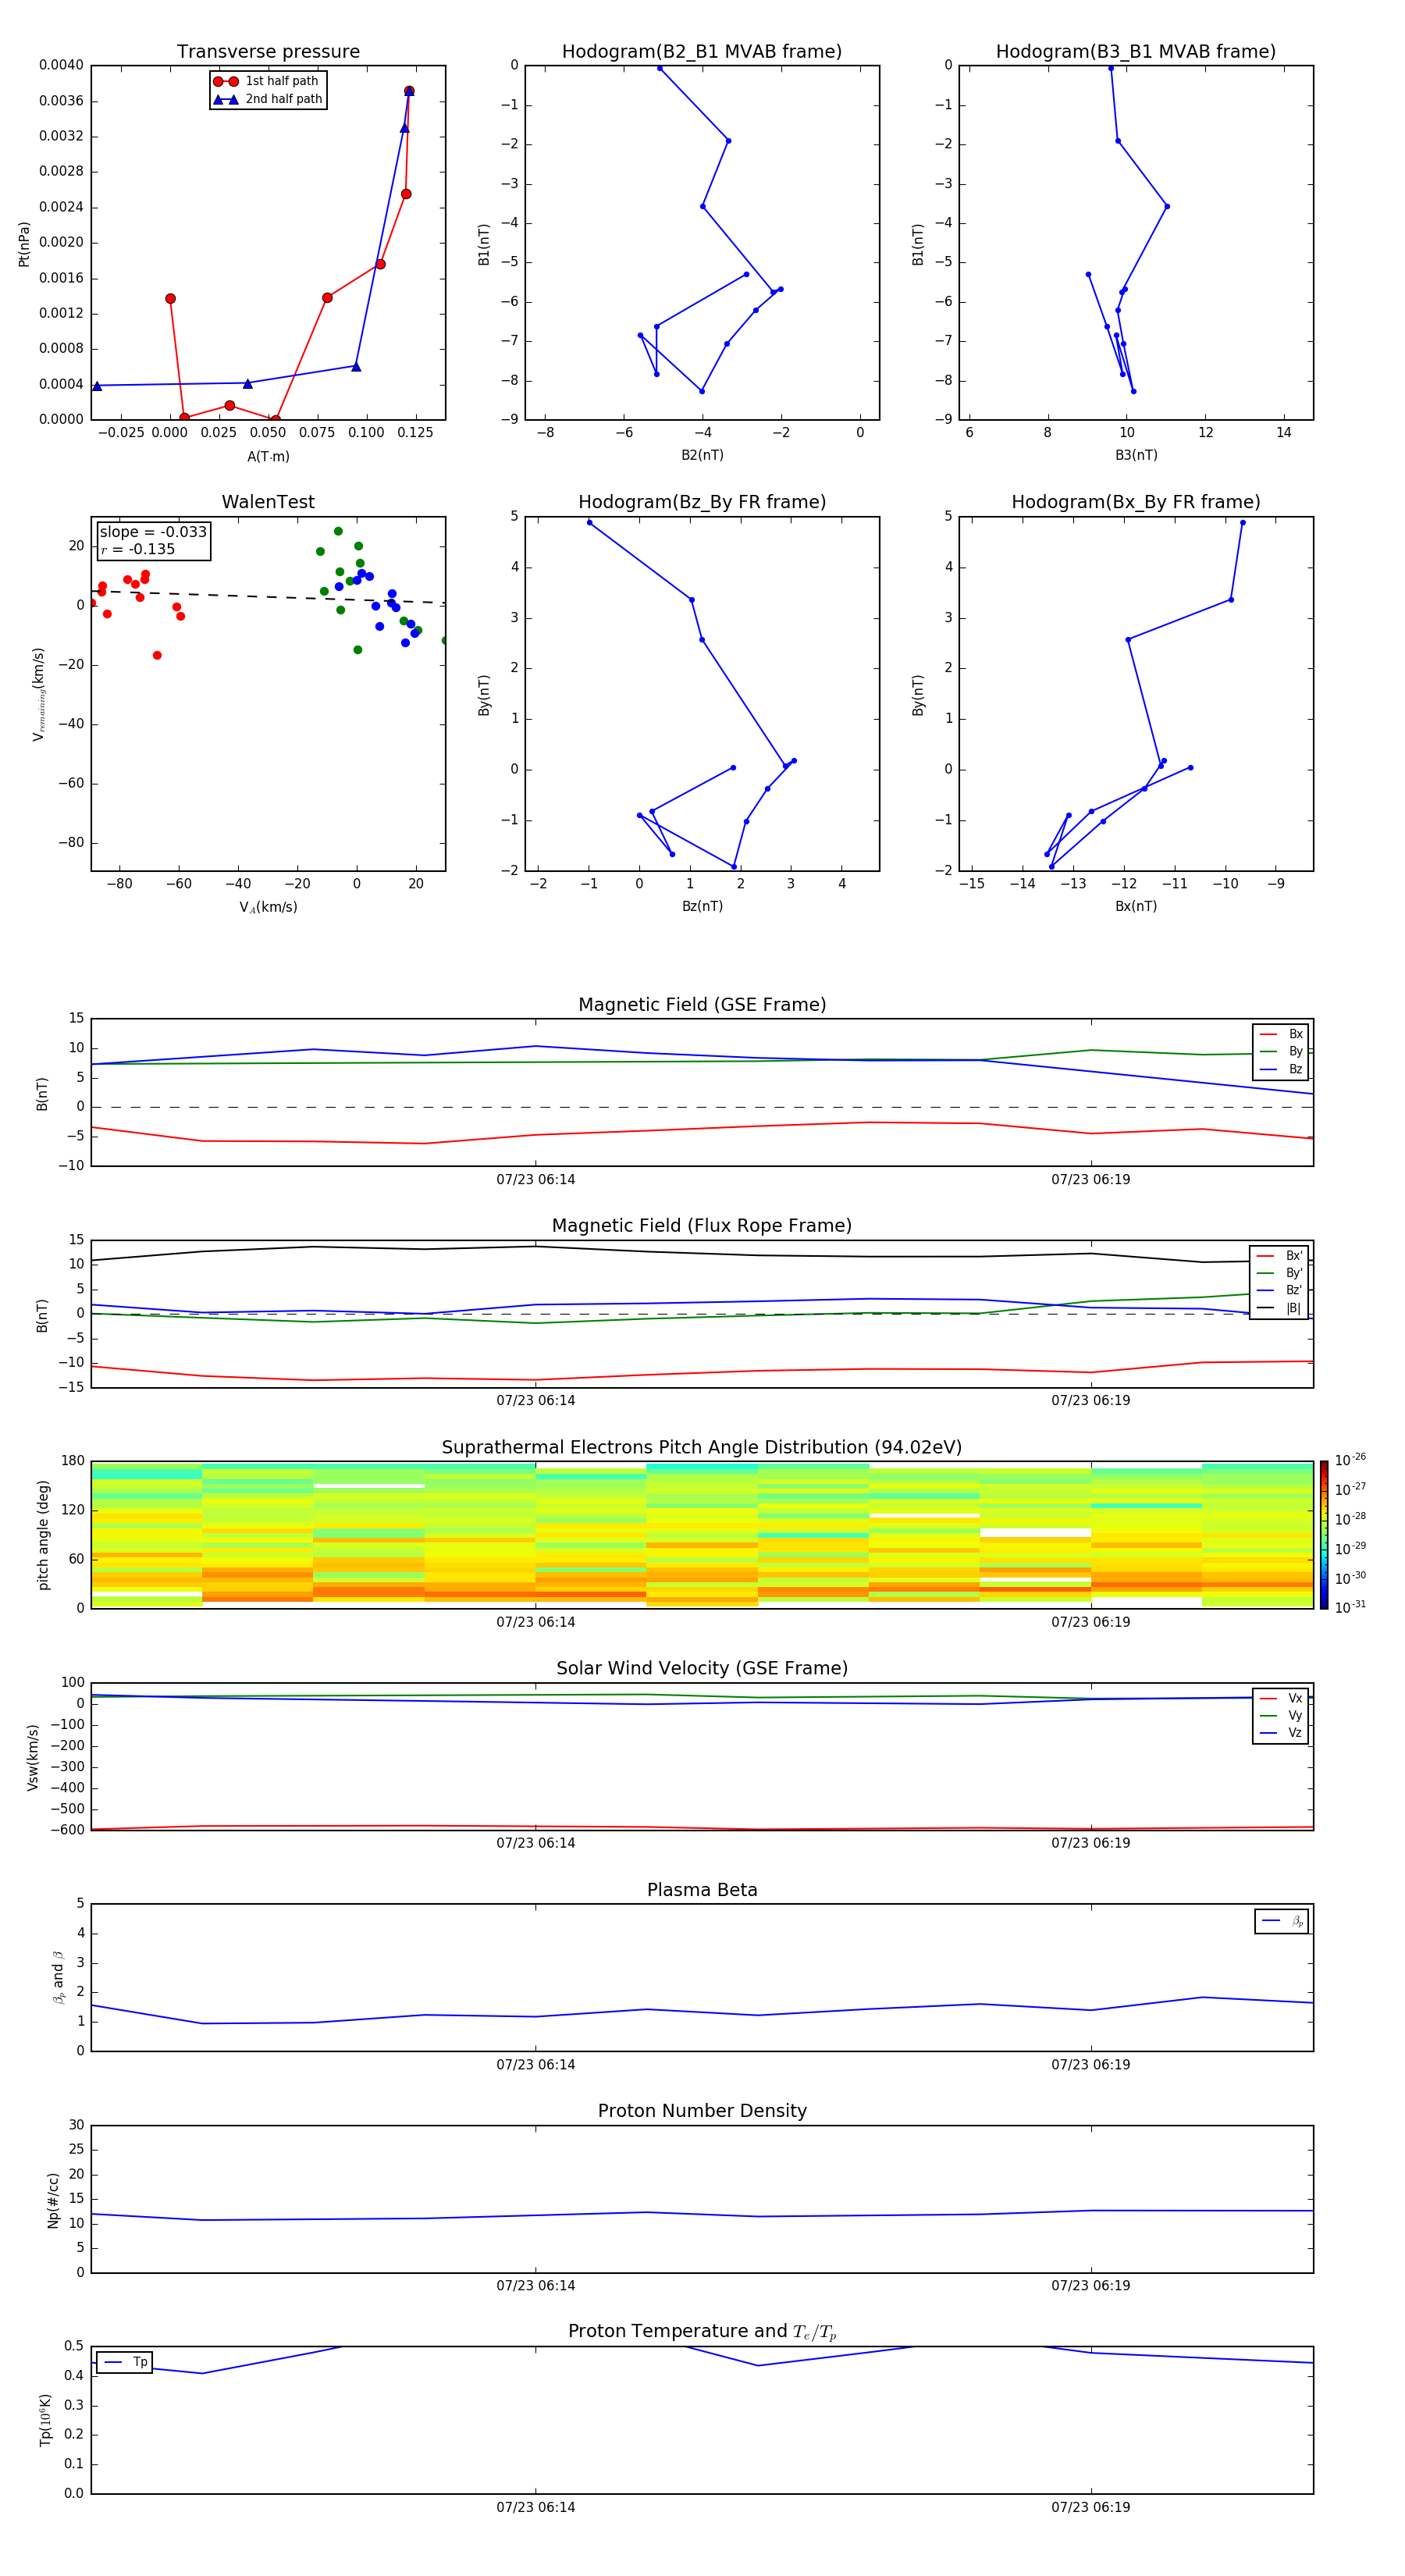Click 'Bx(nT)' x-axis label
The height and width of the screenshot is (2576, 1405).
[x=1136, y=906]
